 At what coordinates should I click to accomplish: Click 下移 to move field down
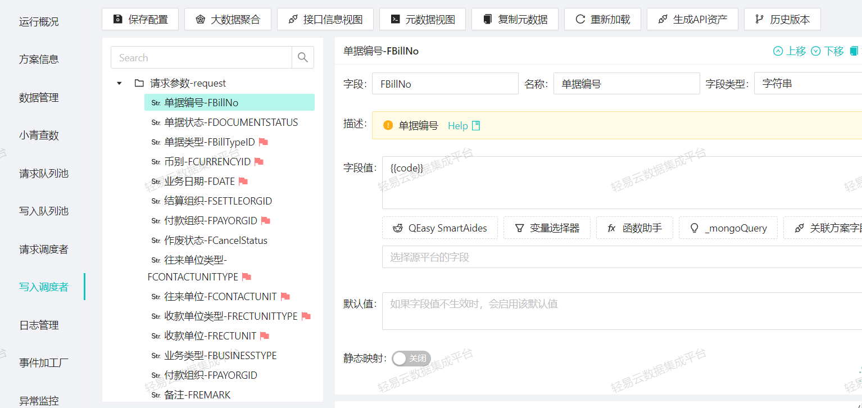[x=827, y=51]
